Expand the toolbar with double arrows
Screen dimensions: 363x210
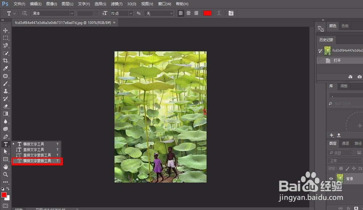[x=3, y=20]
